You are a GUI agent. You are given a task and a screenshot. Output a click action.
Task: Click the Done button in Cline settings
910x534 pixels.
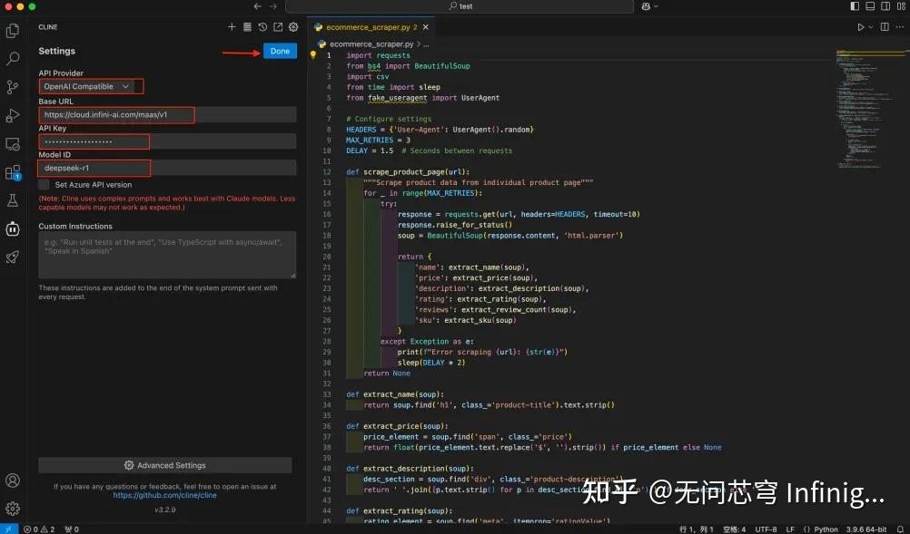click(x=280, y=51)
